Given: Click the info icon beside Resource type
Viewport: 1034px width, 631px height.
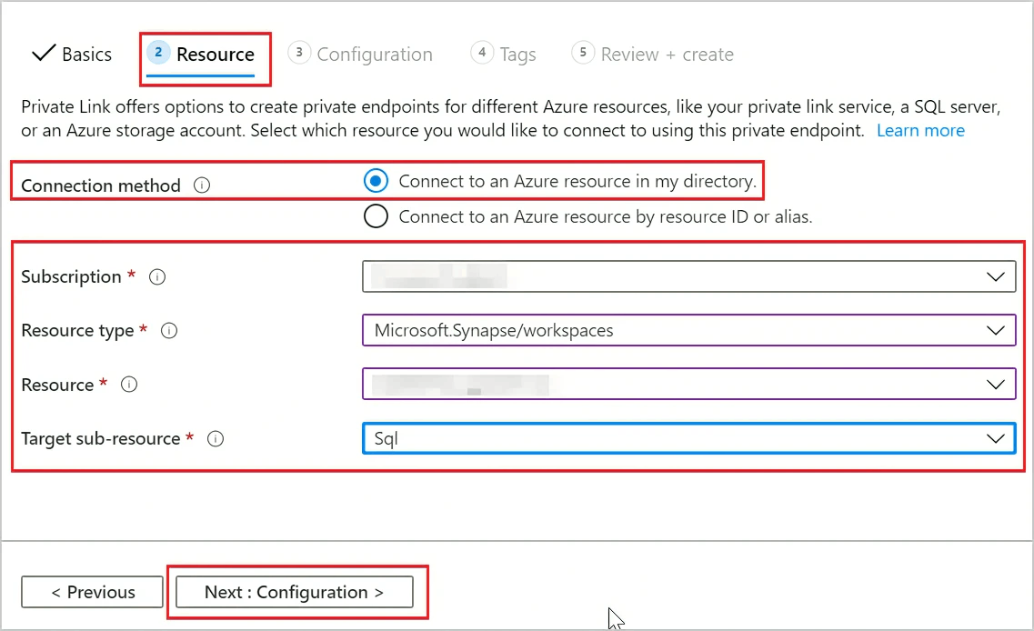Looking at the screenshot, I should [169, 331].
